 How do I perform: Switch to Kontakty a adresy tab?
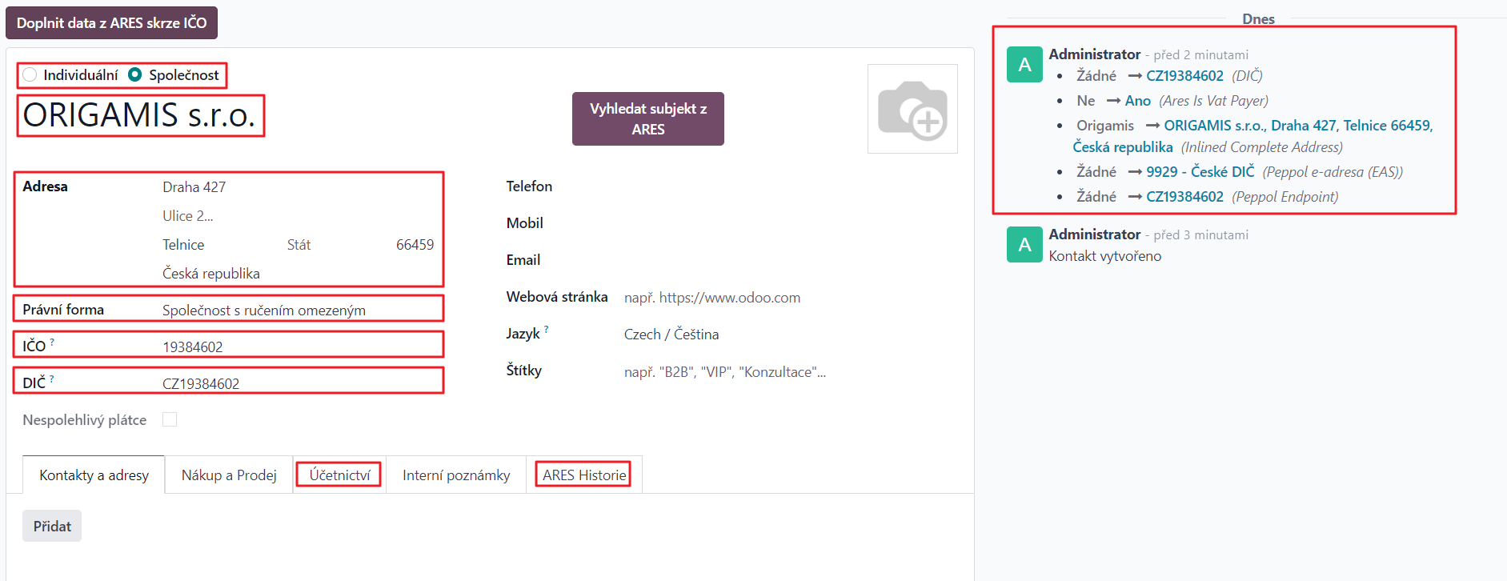[94, 475]
